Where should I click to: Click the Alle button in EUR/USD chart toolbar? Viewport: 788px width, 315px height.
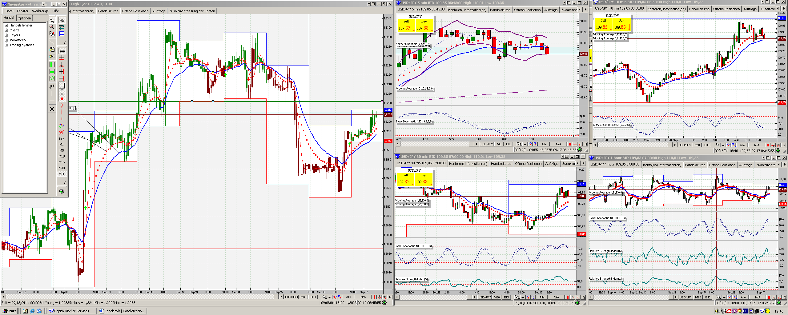[x=348, y=297]
